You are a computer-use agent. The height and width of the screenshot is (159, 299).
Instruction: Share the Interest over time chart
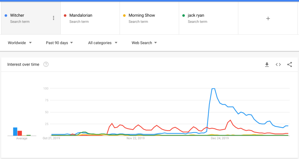[x=290, y=64]
